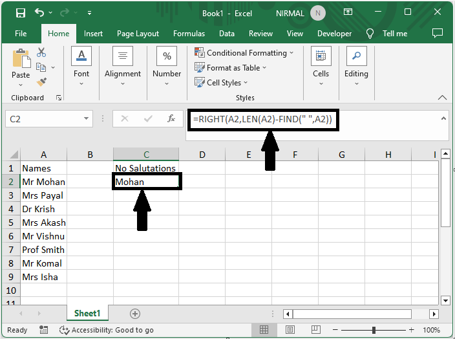Open Conditional Formatting menu
The image size is (455, 339).
(x=244, y=53)
